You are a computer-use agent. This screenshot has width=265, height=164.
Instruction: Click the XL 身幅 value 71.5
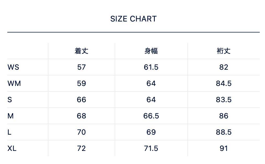click(x=151, y=149)
